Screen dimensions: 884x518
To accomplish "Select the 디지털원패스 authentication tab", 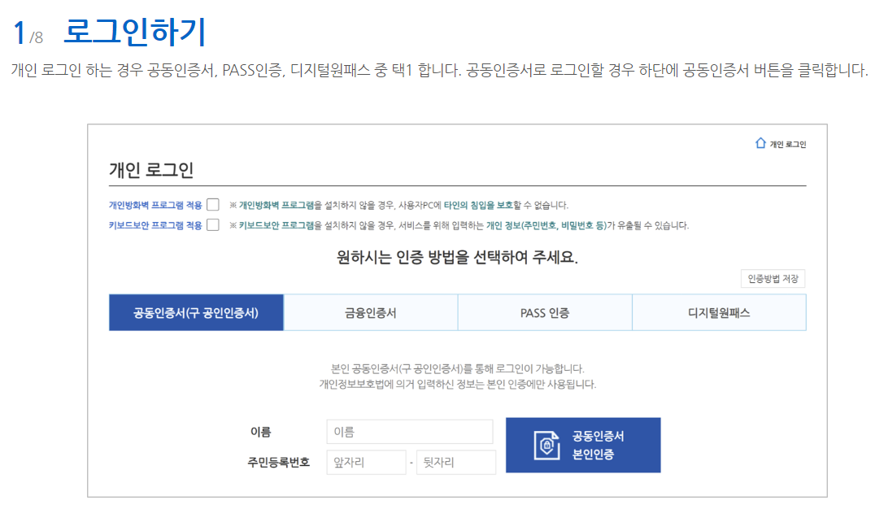I will click(718, 312).
